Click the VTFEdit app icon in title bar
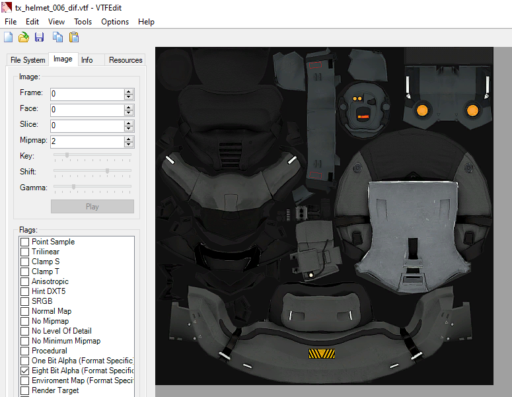Screen dimensions: 512x397 (x=7, y=7)
